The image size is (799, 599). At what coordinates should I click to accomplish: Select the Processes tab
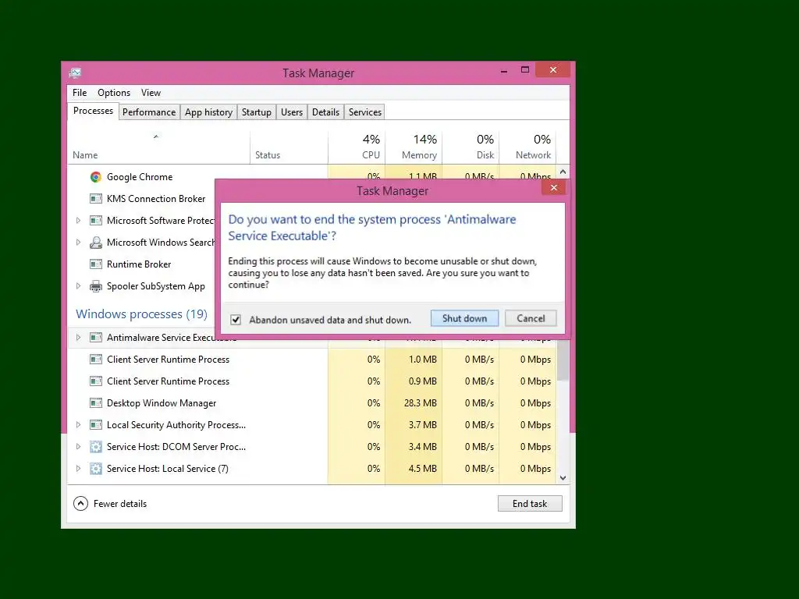point(94,111)
